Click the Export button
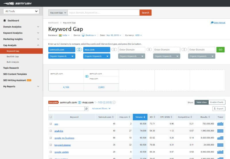 (219, 109)
